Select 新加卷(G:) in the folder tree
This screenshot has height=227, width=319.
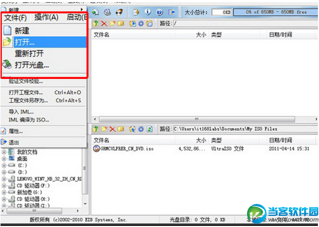(29, 192)
